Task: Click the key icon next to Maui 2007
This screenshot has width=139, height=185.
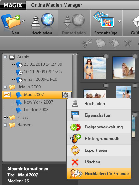Action: [7, 95]
